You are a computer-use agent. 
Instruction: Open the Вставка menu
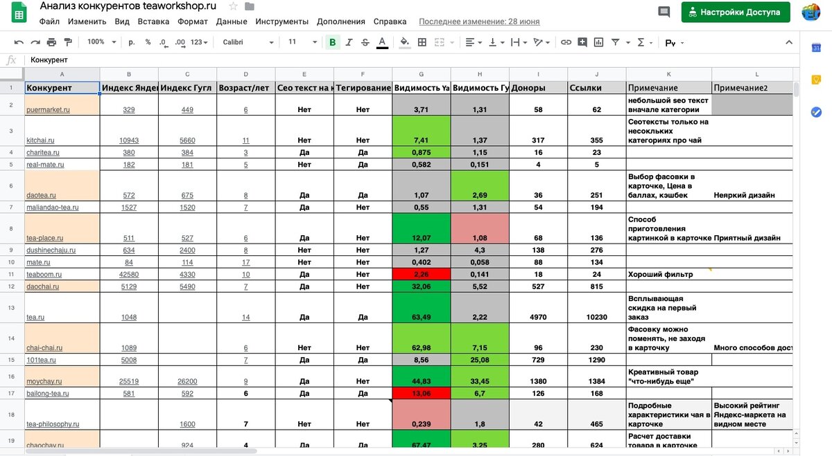click(x=153, y=21)
